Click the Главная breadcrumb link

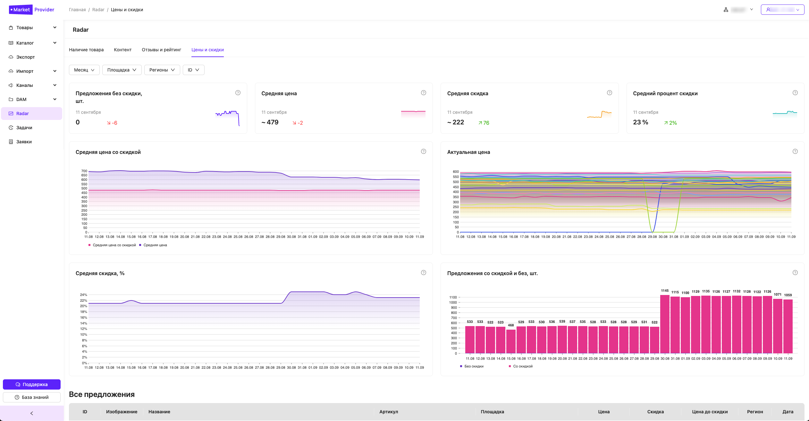(x=77, y=10)
